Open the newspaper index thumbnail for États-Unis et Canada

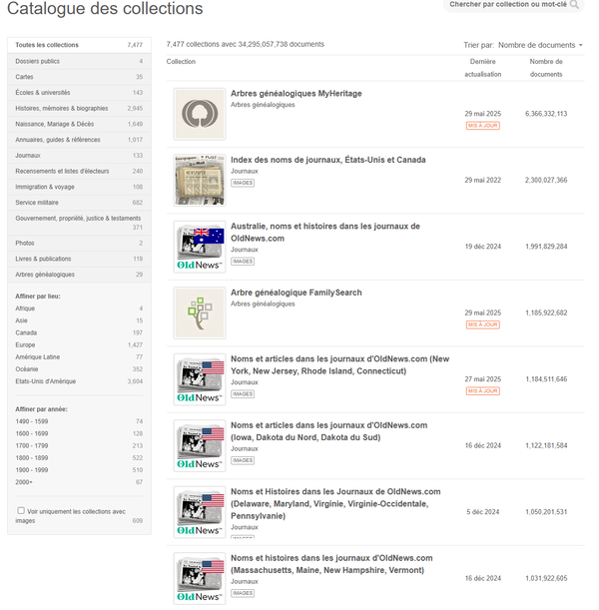[x=199, y=180]
